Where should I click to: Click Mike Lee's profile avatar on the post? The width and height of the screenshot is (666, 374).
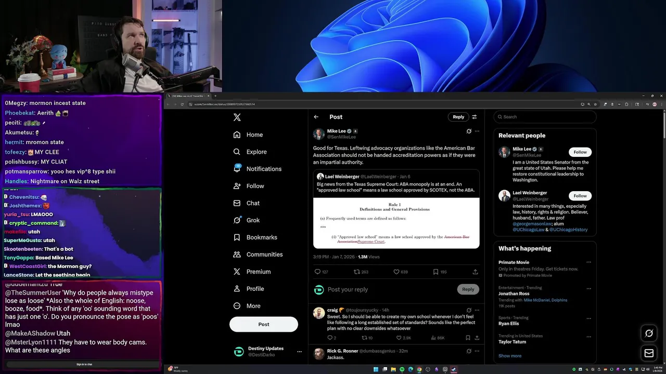tap(319, 134)
